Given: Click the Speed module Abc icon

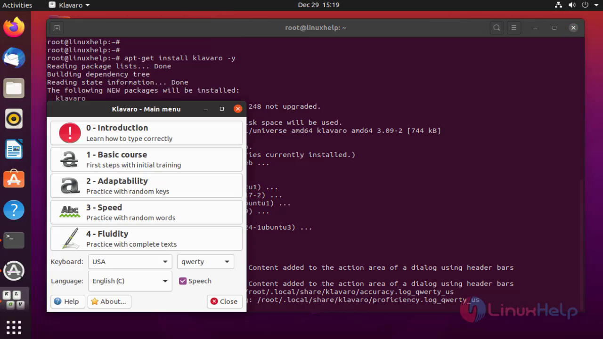Looking at the screenshot, I should 70,212.
